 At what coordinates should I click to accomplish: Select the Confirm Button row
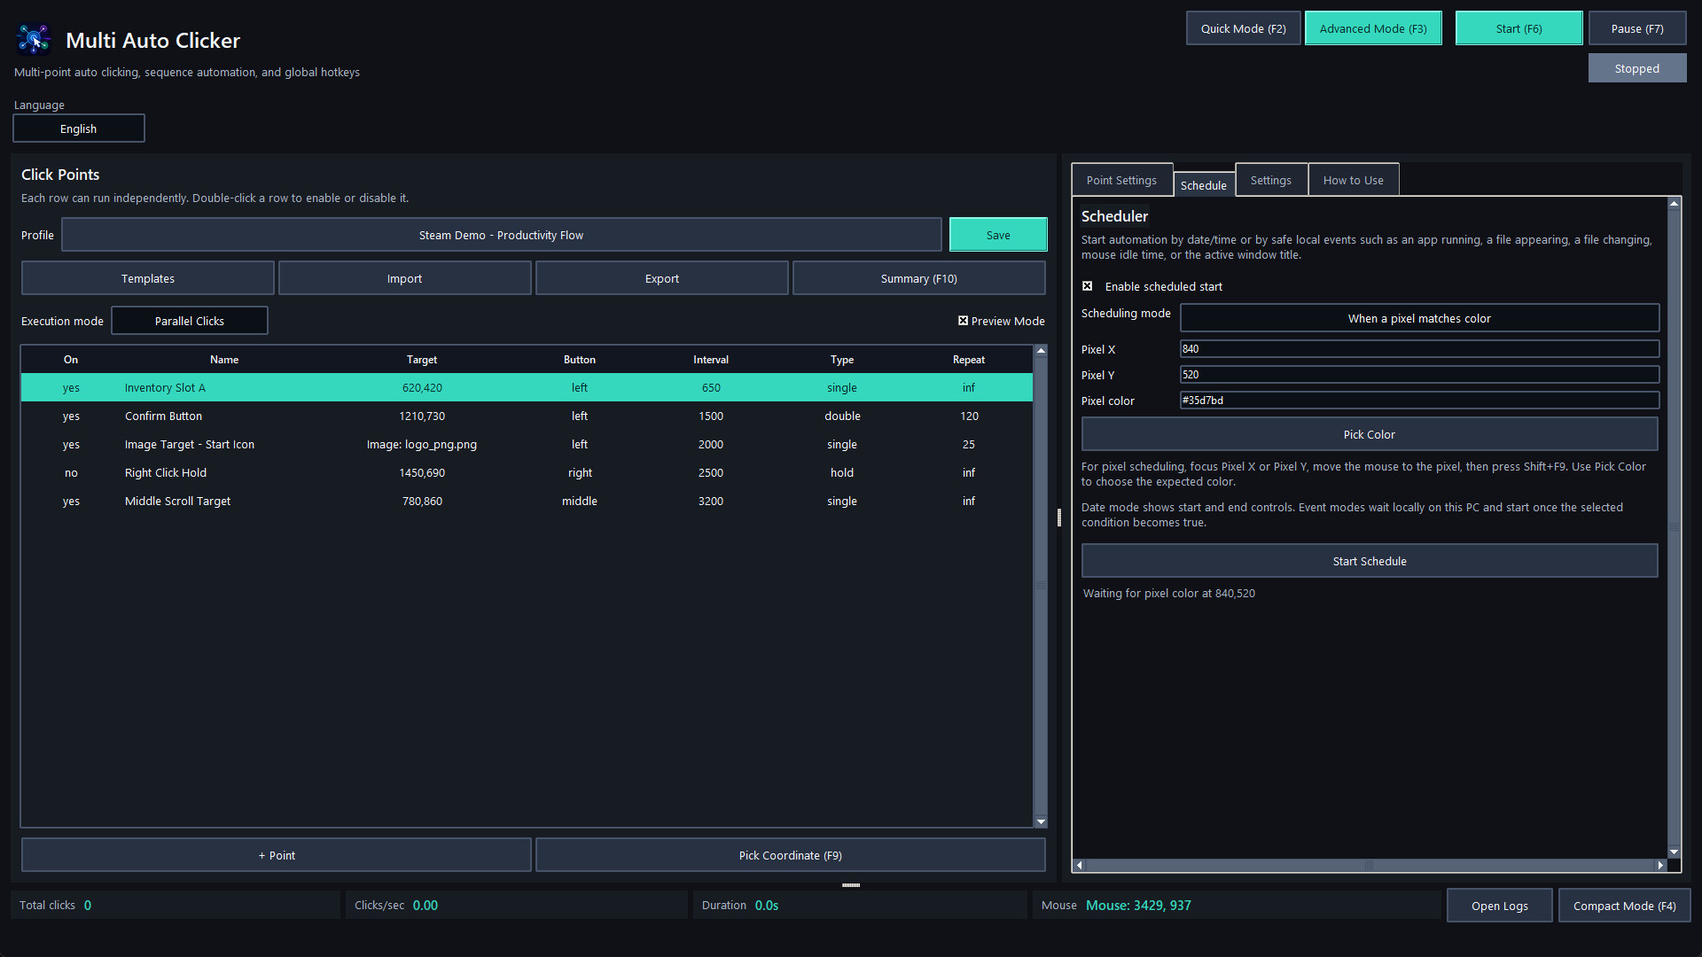pyautogui.click(x=527, y=416)
